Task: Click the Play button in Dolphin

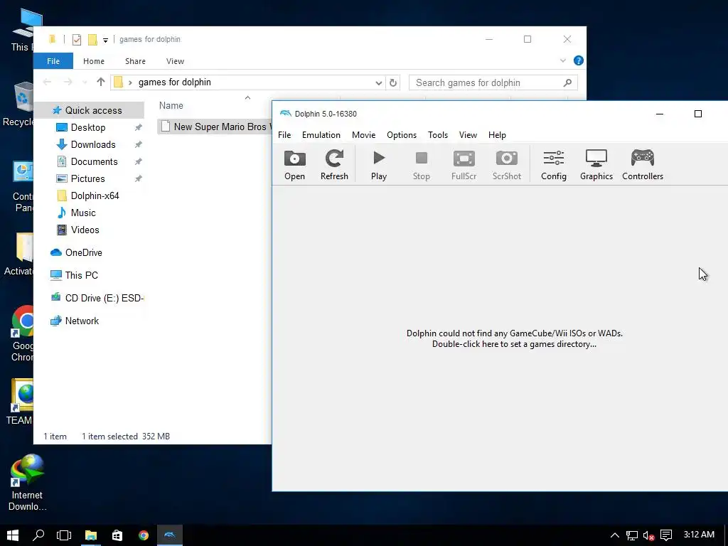Action: (x=379, y=165)
